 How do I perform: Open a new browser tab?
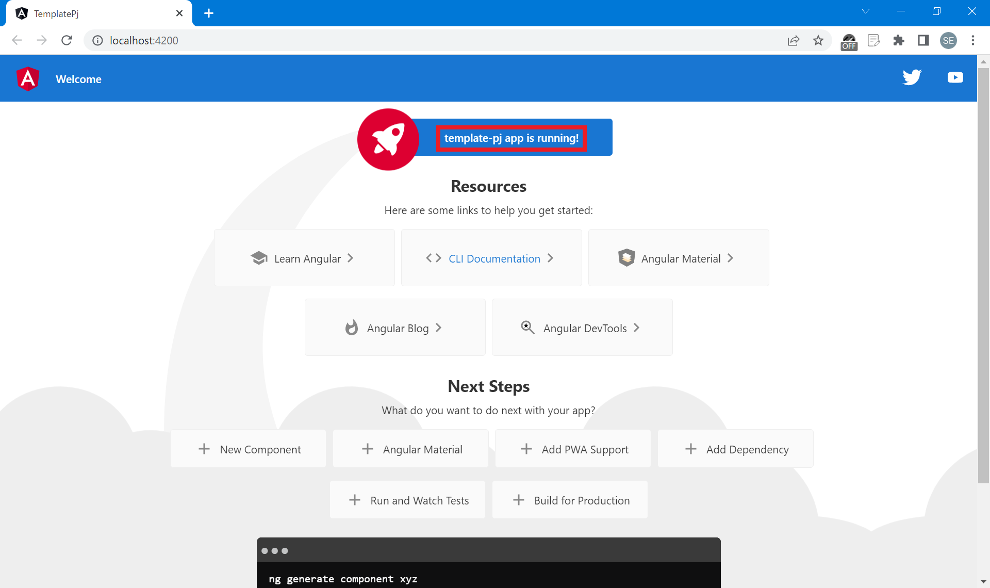pos(209,13)
